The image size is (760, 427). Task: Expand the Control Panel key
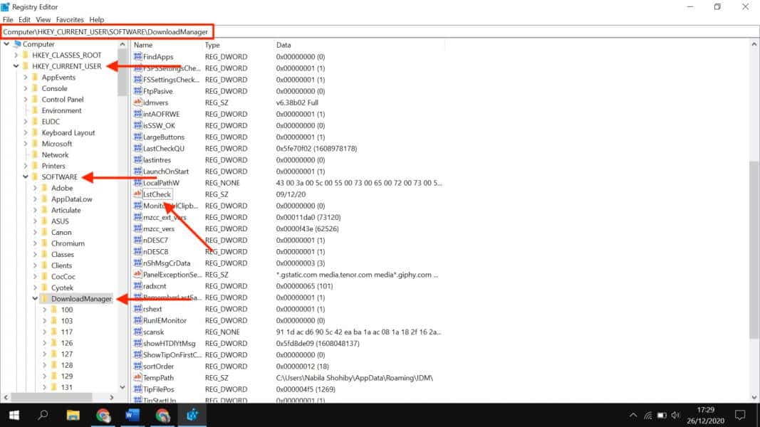(x=26, y=100)
